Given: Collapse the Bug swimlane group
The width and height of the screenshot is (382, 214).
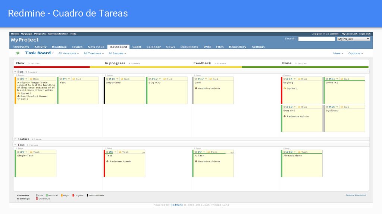Looking at the screenshot, I should [x=15, y=72].
